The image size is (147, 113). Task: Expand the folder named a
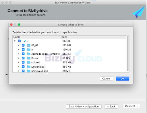point(19,49)
